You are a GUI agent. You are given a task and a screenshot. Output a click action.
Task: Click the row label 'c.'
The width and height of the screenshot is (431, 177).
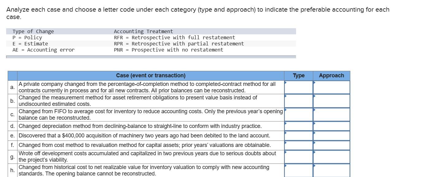click(12, 114)
